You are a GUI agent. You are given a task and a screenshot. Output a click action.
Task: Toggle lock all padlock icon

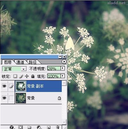33,76
